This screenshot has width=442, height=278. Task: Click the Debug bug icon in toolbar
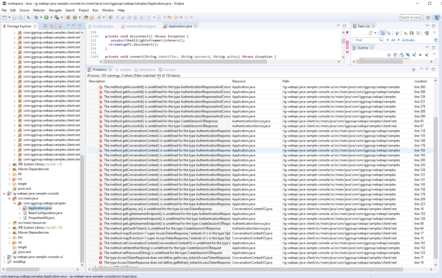pos(36,17)
